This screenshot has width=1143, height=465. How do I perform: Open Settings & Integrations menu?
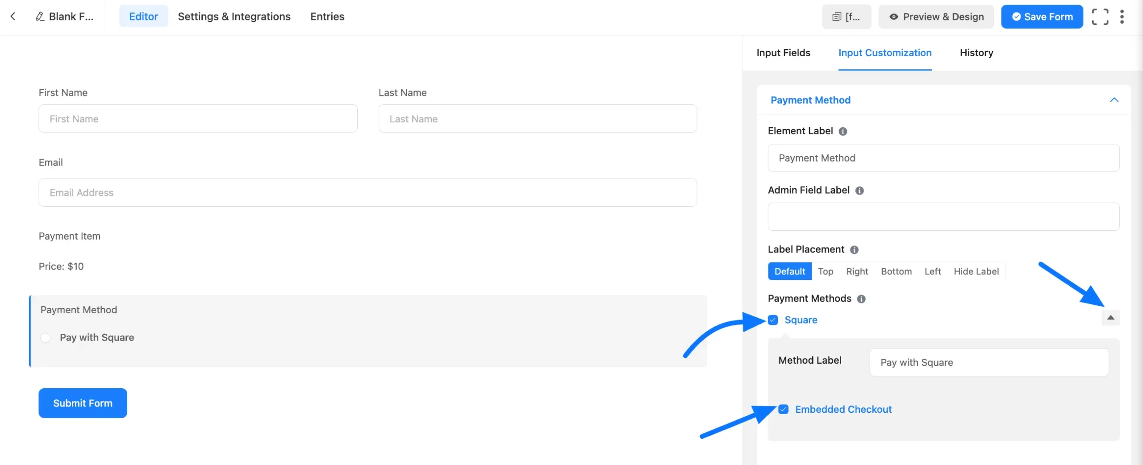234,17
